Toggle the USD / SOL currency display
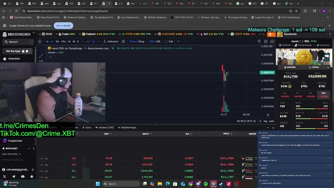 [155, 41]
